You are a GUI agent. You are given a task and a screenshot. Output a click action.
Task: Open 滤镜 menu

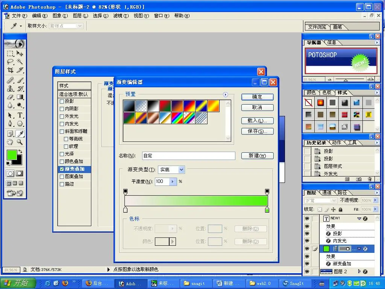[x=121, y=16]
